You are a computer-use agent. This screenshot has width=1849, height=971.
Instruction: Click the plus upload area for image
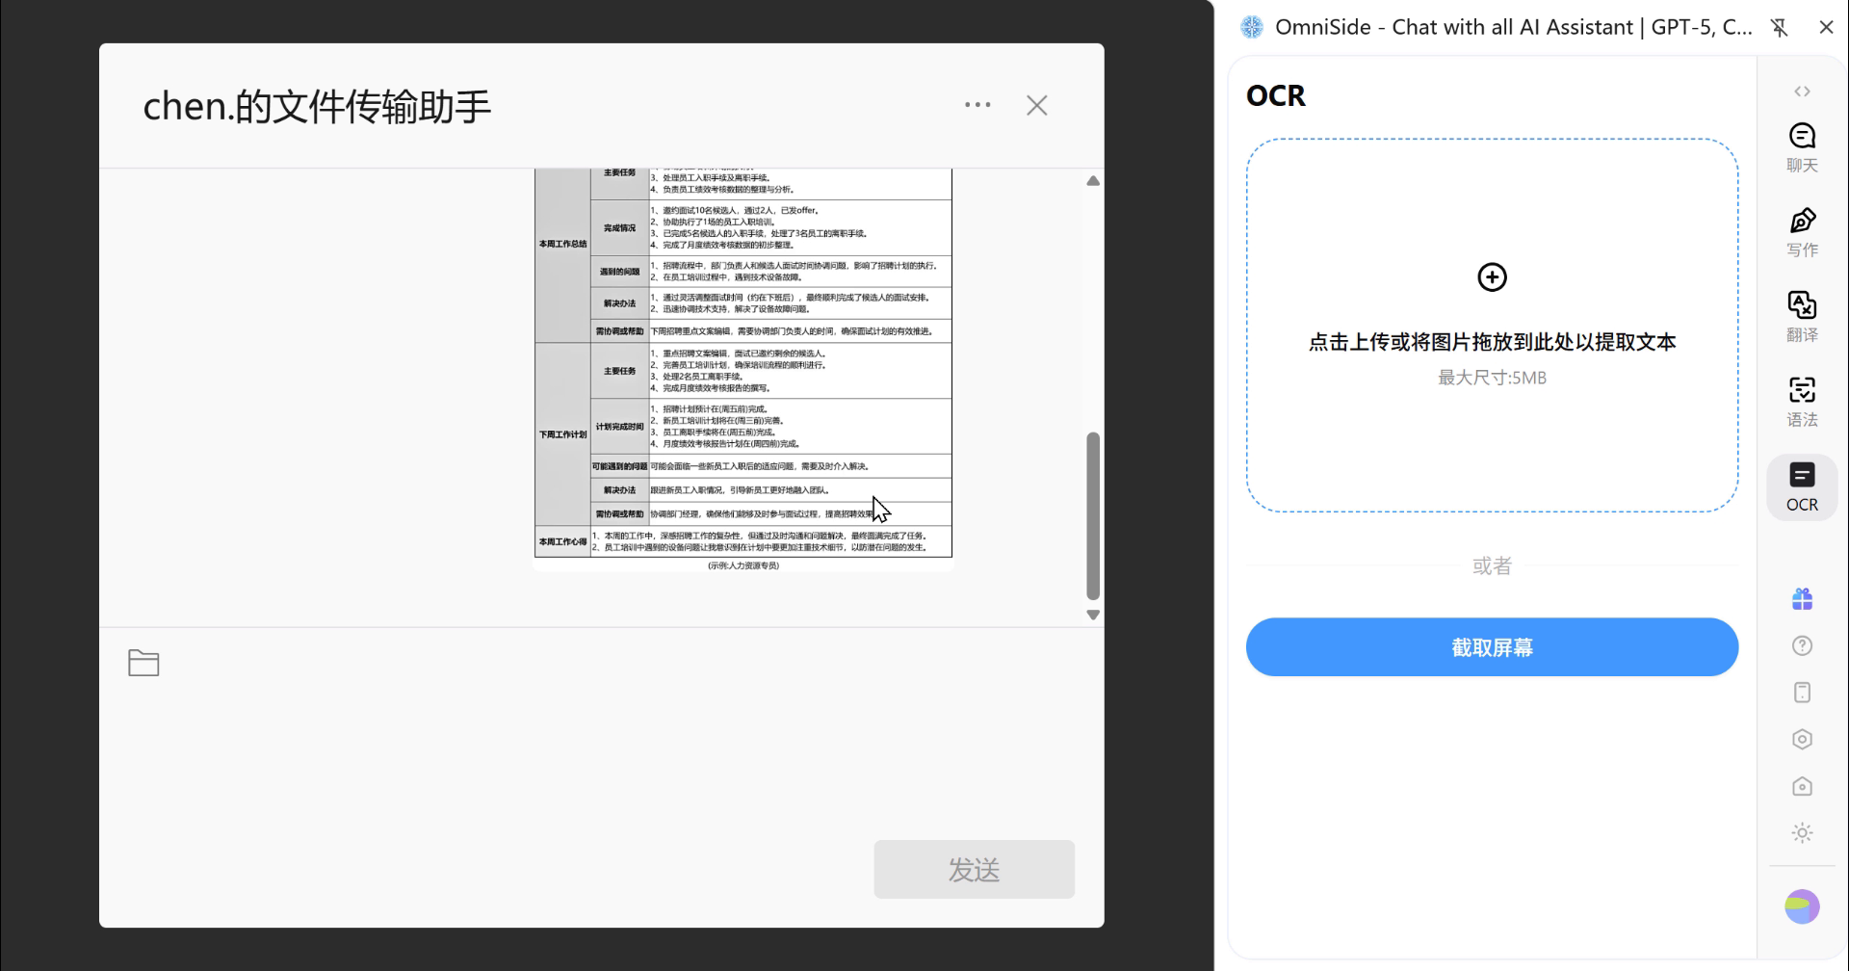click(x=1492, y=277)
